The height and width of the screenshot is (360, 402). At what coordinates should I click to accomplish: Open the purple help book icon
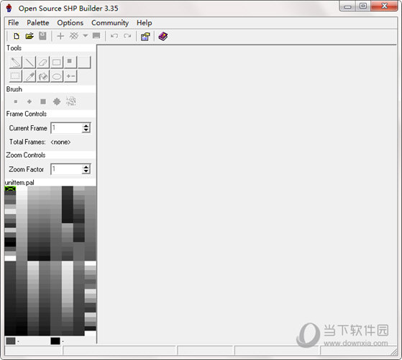click(x=163, y=37)
